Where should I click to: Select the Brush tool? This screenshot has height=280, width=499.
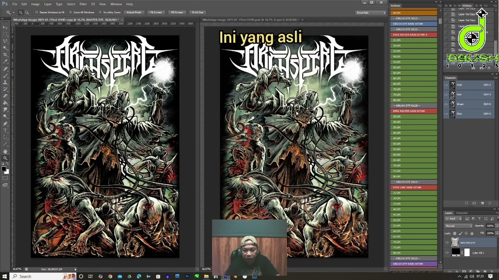(5, 75)
